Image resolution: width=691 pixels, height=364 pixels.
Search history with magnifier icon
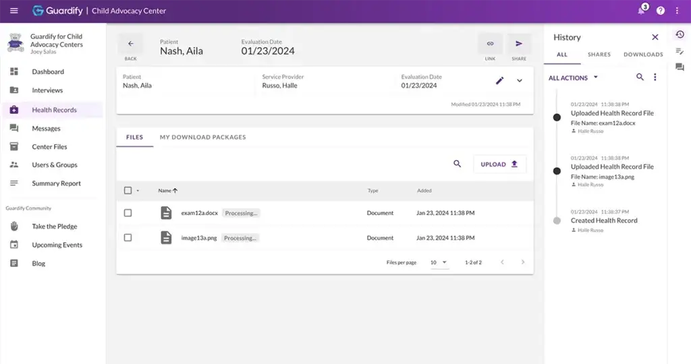640,78
